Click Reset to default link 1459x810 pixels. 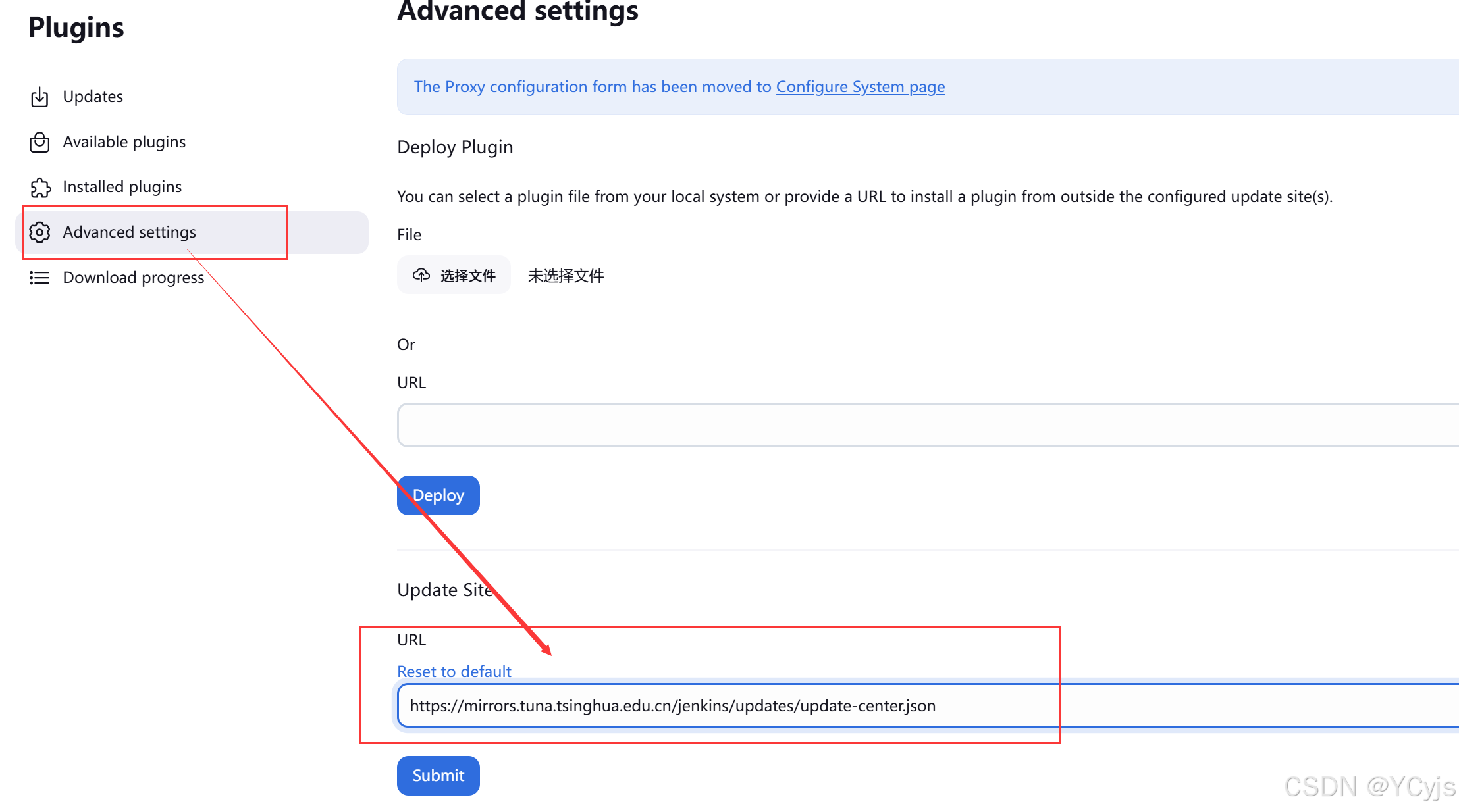tap(454, 671)
